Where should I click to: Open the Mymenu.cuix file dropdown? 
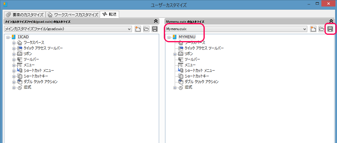(x=236, y=29)
